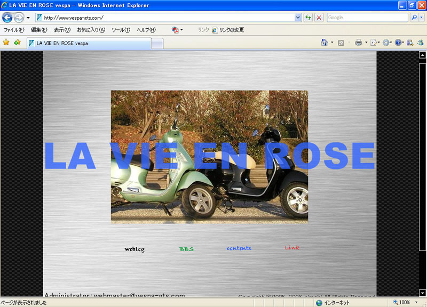This screenshot has width=427, height=307.
Task: Click the Forward arrow navigation button
Action: tap(19, 18)
